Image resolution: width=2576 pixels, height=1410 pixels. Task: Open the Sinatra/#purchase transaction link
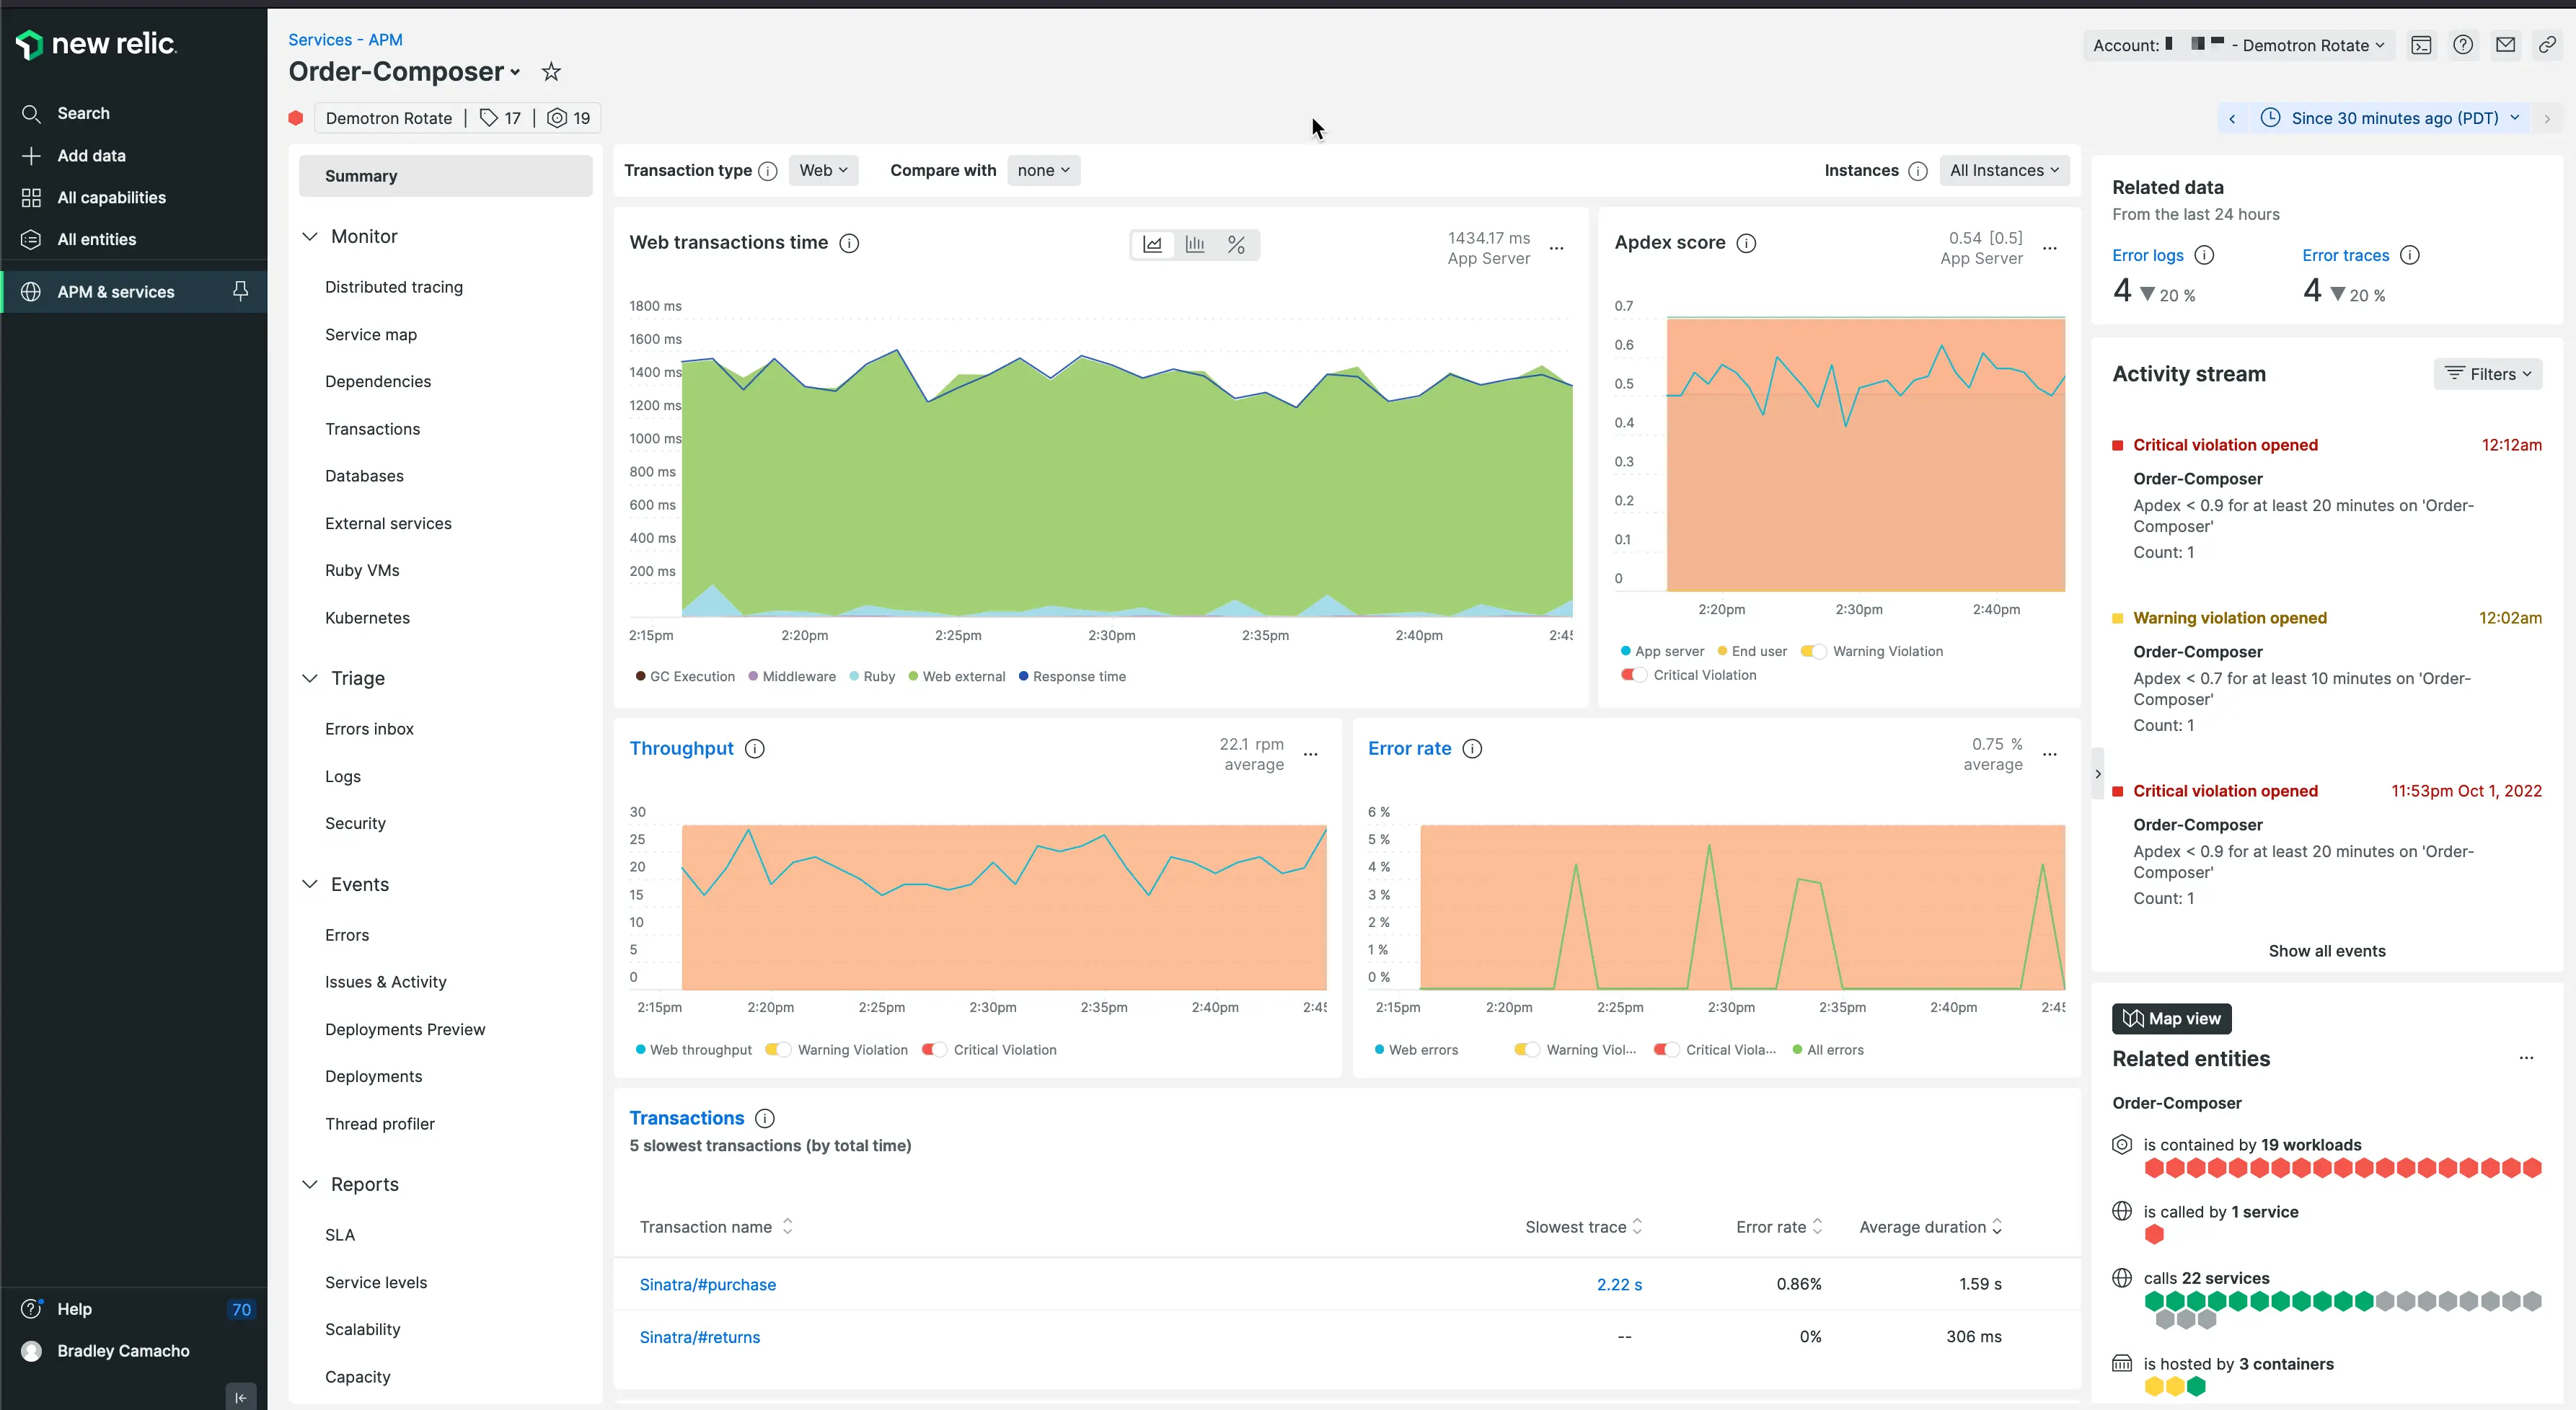(707, 1284)
